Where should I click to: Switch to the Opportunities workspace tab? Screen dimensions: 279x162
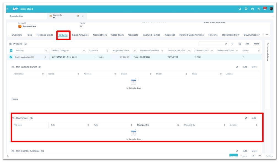click(x=16, y=16)
